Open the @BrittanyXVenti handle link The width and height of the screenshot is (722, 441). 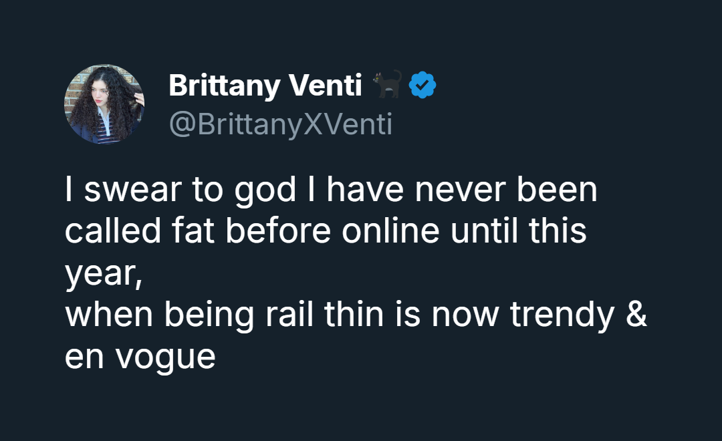(x=280, y=124)
